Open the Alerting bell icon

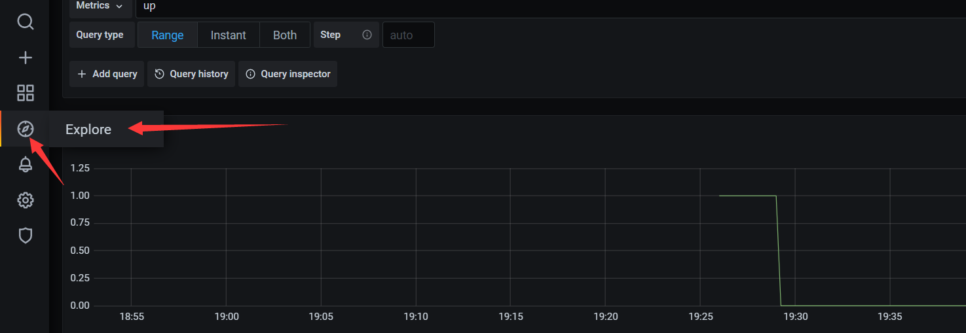25,164
